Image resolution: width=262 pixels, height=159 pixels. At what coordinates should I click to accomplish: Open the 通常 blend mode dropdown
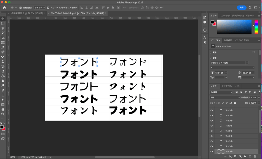pyautogui.click(x=225, y=98)
